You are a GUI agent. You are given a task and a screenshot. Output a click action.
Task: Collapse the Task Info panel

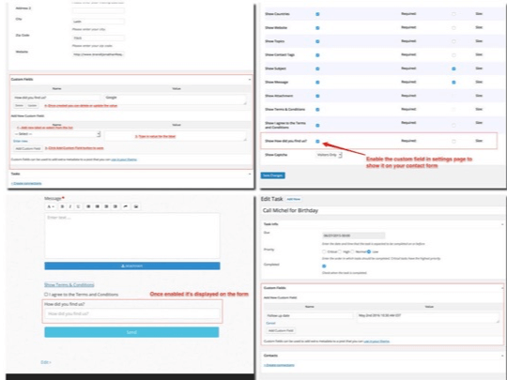pos(502,224)
